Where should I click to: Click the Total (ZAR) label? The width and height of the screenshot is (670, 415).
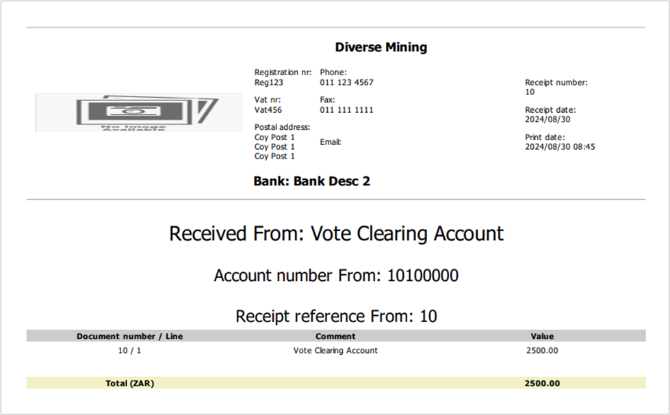pyautogui.click(x=129, y=384)
